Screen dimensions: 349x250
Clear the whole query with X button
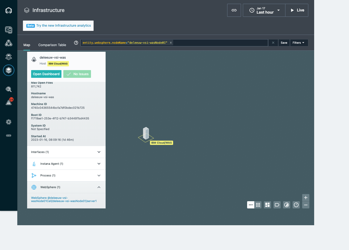click(273, 43)
